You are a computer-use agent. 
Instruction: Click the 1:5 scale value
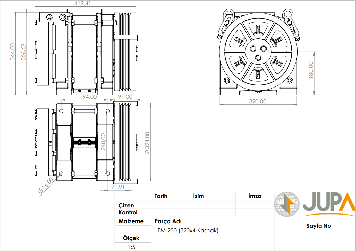click(x=131, y=247)
